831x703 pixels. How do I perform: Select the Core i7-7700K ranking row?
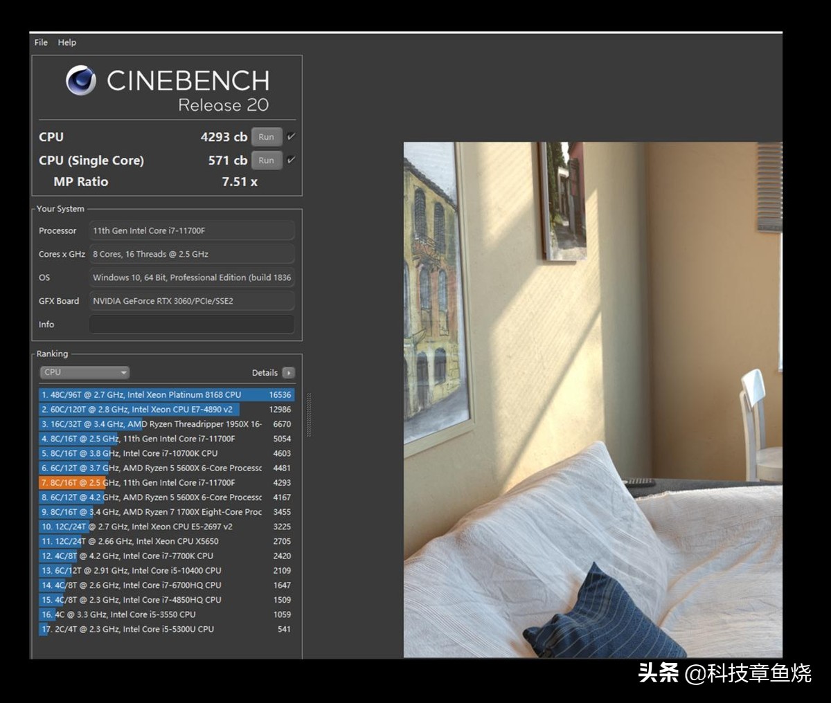pos(167,556)
